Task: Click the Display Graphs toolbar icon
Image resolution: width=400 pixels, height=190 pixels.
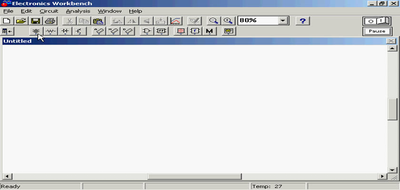Action: 176,21
